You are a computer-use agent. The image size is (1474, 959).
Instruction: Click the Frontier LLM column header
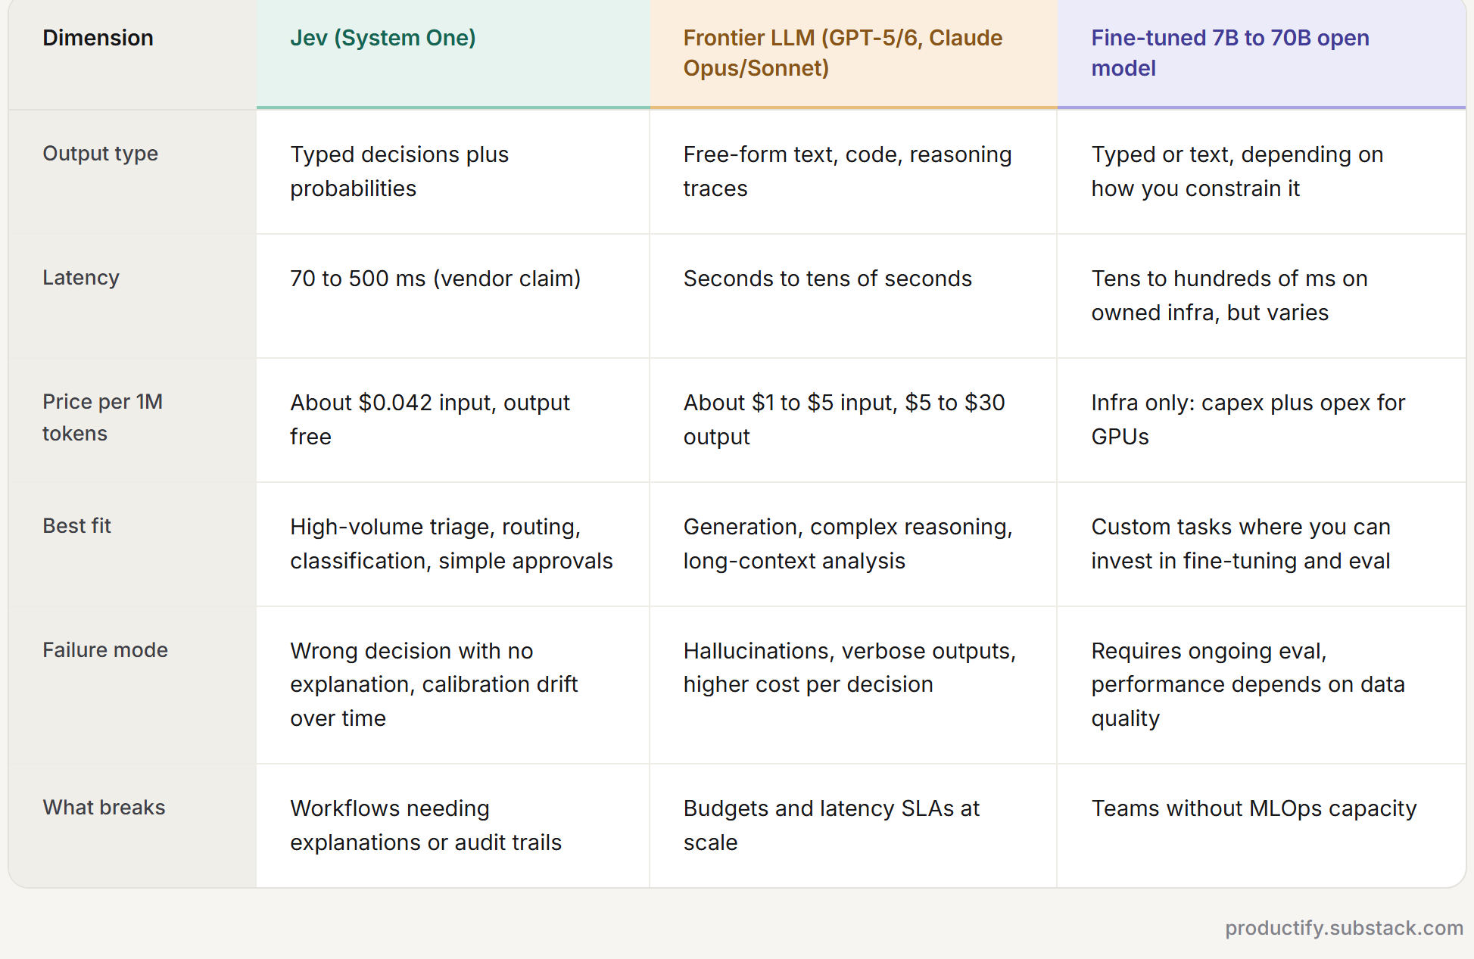pyautogui.click(x=843, y=53)
